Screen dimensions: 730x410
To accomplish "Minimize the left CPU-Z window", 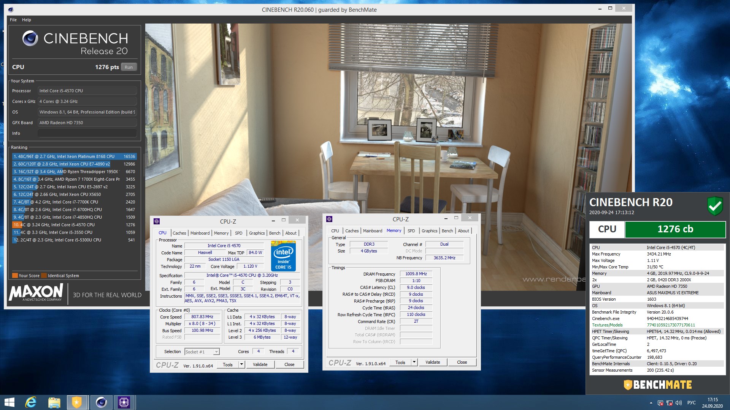I will [273, 221].
